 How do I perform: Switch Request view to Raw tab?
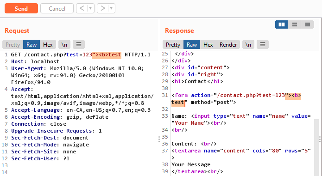(32, 44)
